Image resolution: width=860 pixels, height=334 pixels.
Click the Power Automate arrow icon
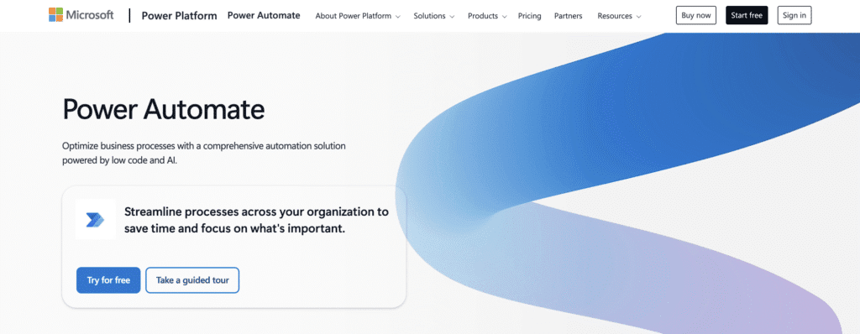pos(95,220)
